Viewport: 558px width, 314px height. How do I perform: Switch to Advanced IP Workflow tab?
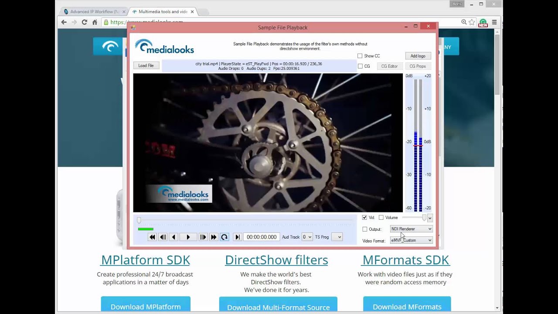94,12
